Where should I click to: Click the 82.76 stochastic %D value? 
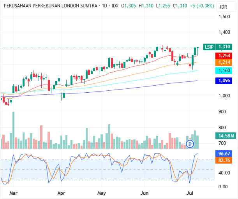tap(224, 160)
